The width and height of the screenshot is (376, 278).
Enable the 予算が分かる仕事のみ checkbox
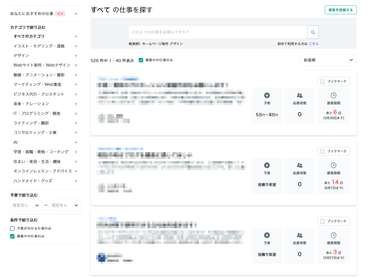[x=12, y=228]
